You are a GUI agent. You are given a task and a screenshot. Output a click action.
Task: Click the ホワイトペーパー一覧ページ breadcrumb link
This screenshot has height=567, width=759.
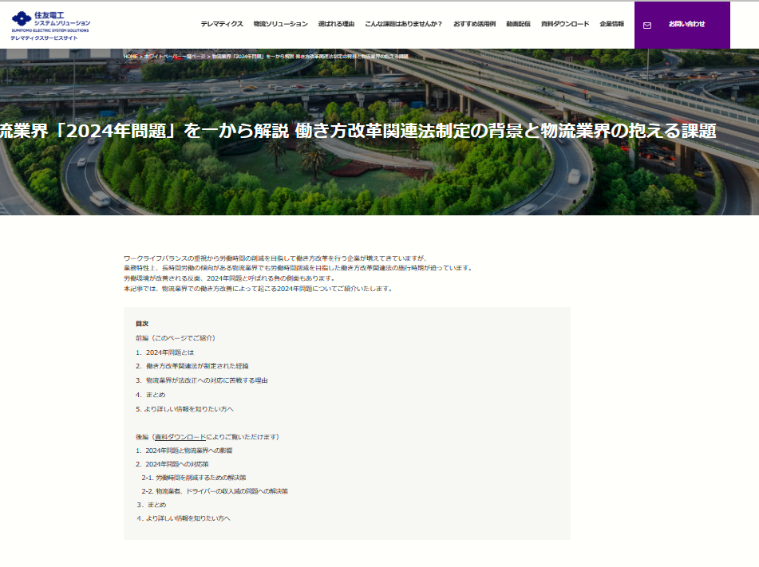coord(175,57)
